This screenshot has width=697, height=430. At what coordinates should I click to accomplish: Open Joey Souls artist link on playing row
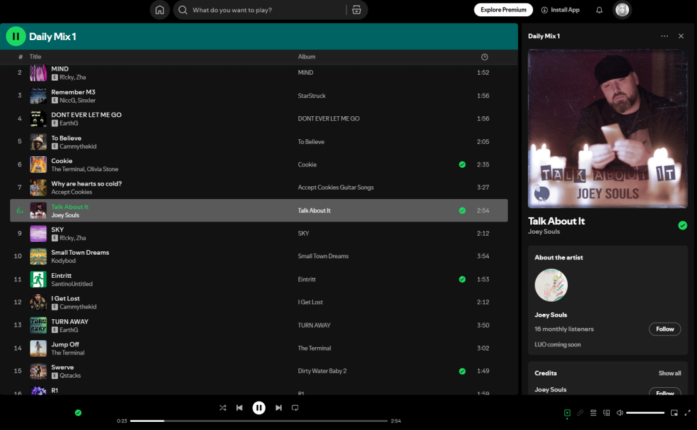pos(65,215)
